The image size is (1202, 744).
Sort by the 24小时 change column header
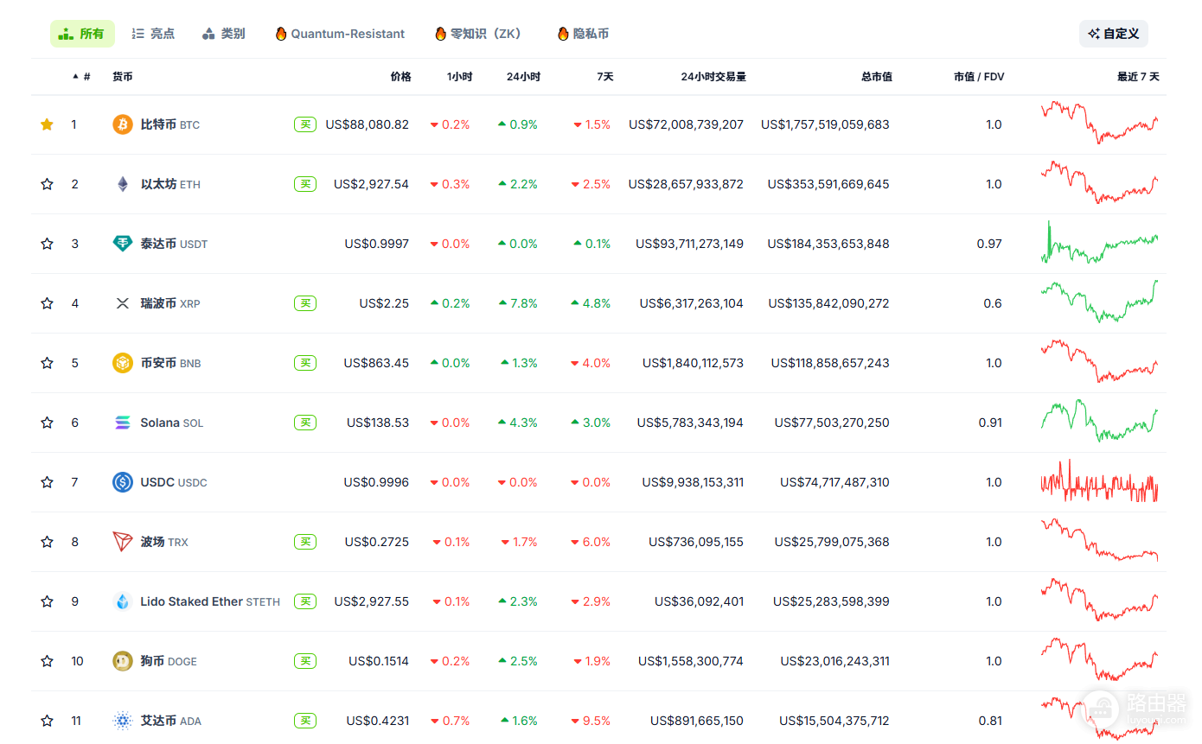523,77
